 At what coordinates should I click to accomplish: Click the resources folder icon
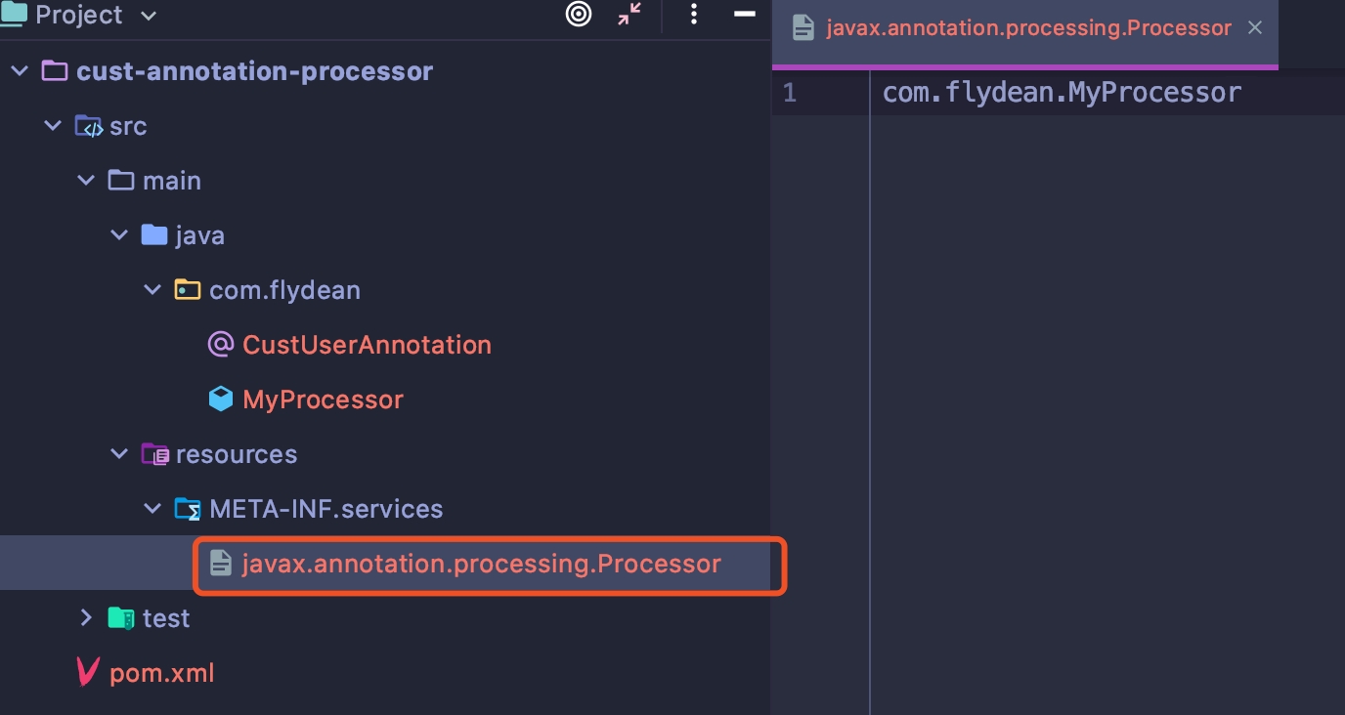[x=154, y=454]
